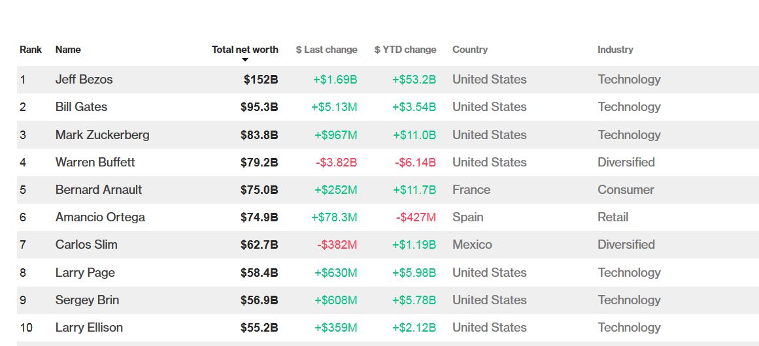Open Jeff Bezos profile link

tap(84, 80)
